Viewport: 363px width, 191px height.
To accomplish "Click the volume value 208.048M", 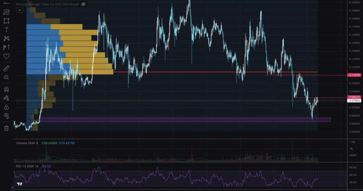I will click(x=49, y=143).
